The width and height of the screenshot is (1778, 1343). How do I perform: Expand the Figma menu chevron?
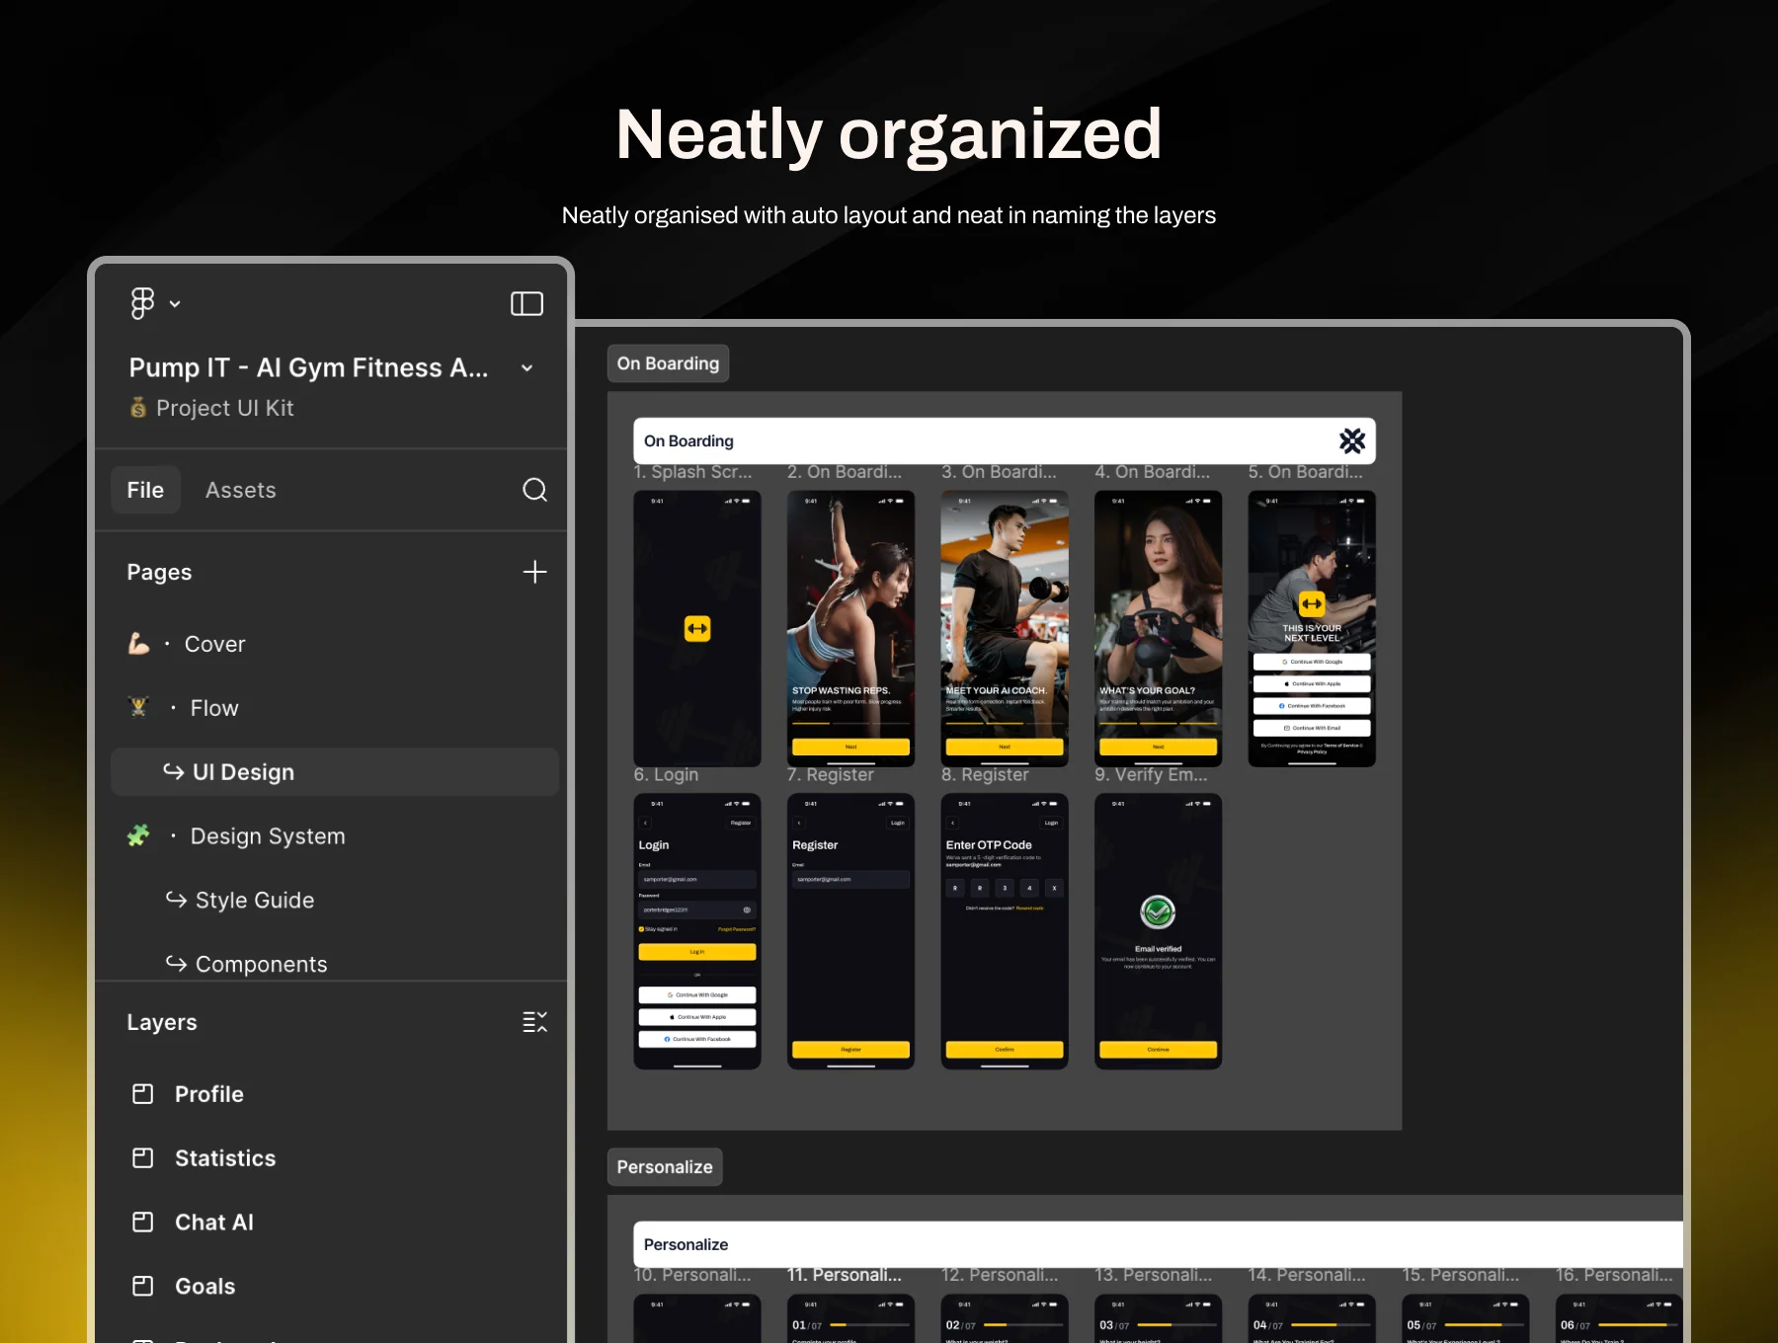175,304
